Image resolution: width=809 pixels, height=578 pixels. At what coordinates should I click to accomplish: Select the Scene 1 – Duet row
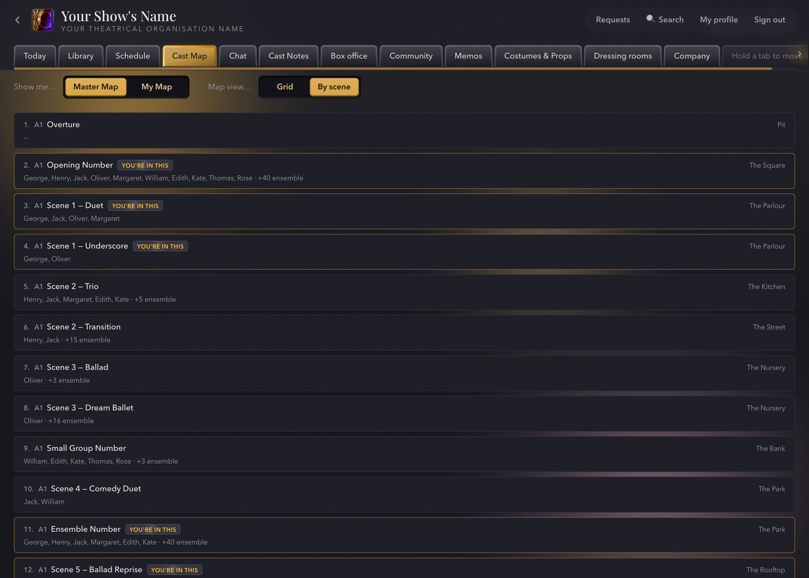(404, 211)
